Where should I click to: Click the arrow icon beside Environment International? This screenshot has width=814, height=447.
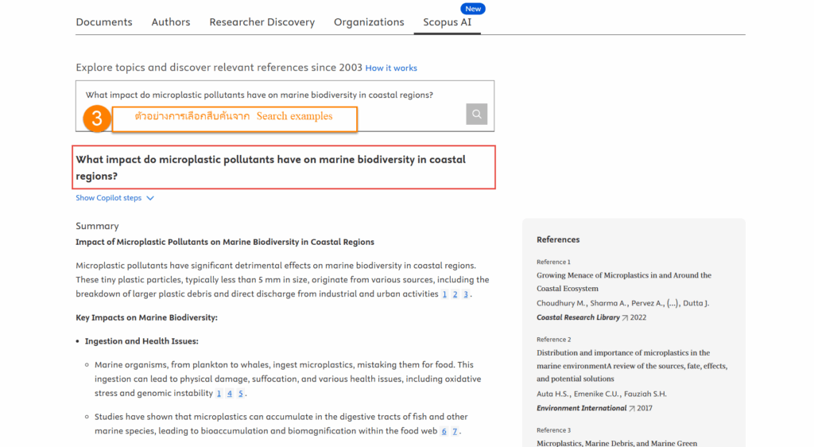pyautogui.click(x=632, y=409)
